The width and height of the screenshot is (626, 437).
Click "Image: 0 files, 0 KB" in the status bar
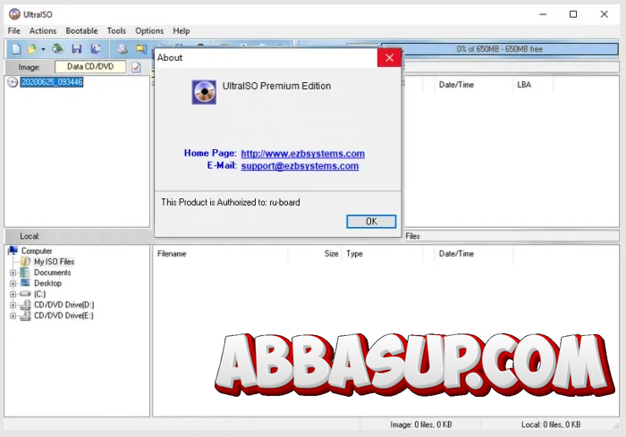(421, 424)
